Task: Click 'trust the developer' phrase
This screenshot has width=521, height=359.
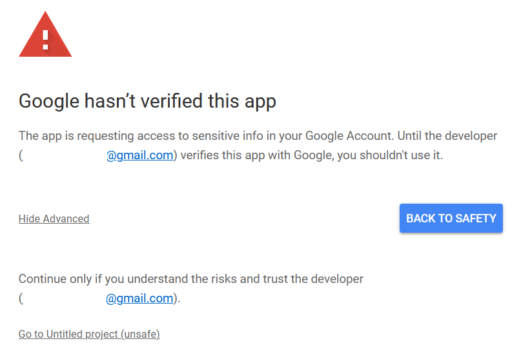Action: pos(313,278)
